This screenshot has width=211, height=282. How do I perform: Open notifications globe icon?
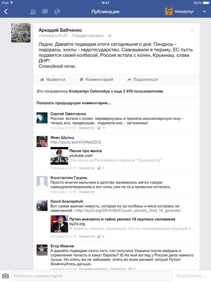57,12
